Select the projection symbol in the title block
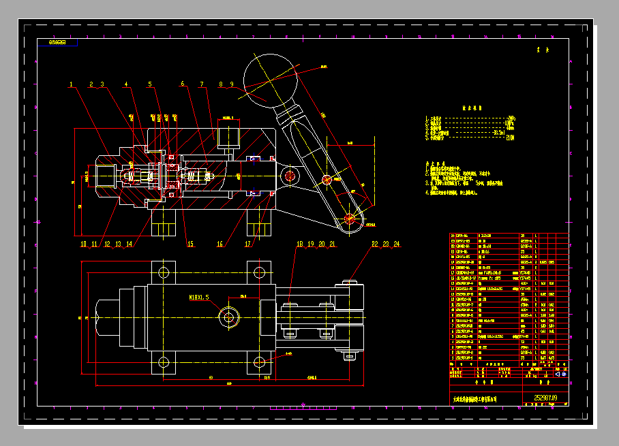 560,374
